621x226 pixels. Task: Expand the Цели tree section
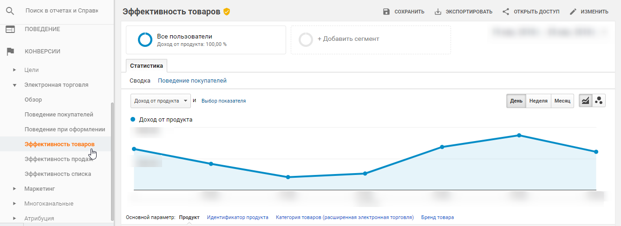pos(14,70)
